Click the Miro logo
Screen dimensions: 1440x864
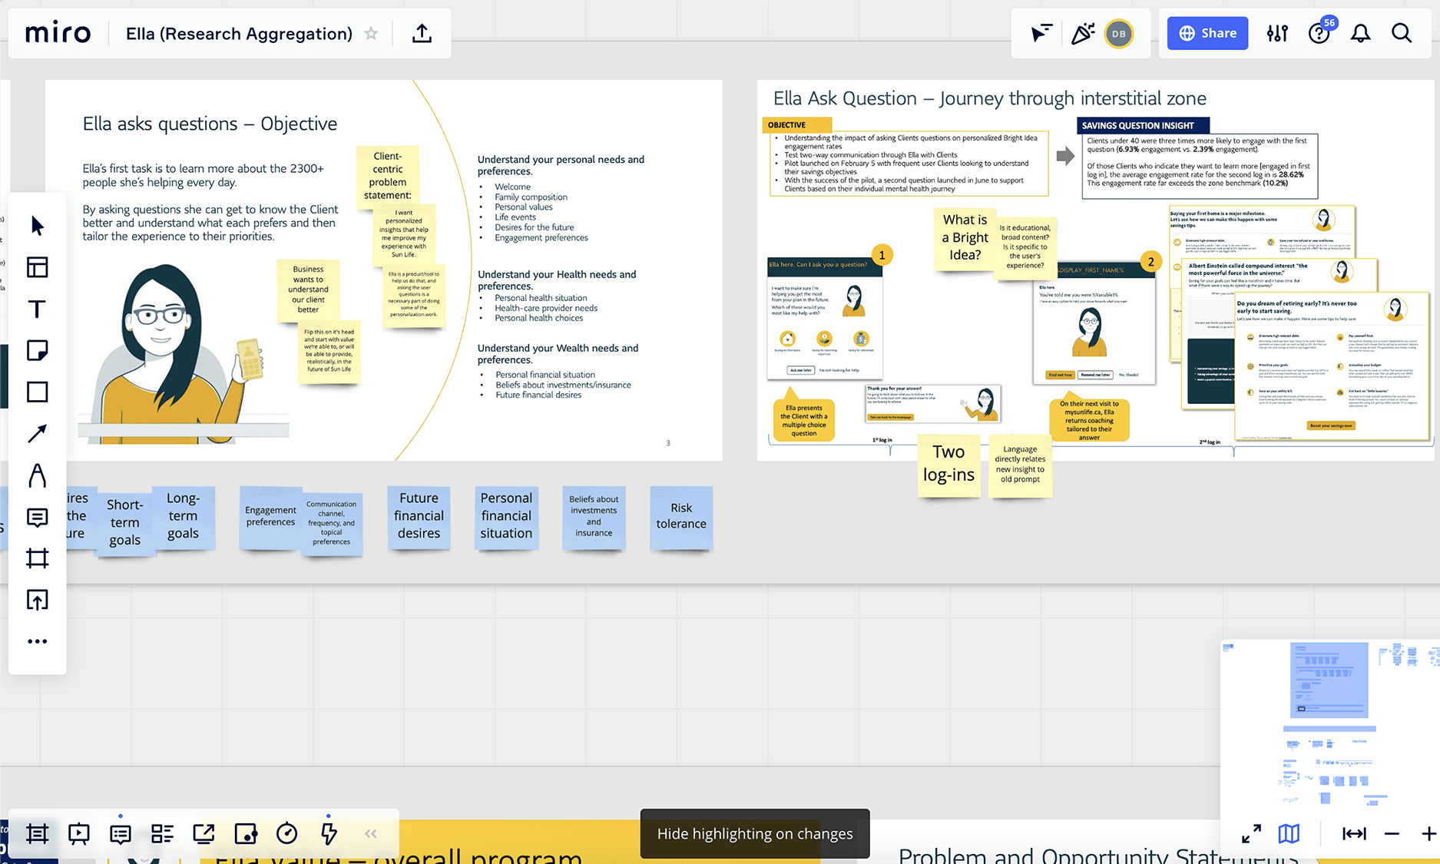58,33
